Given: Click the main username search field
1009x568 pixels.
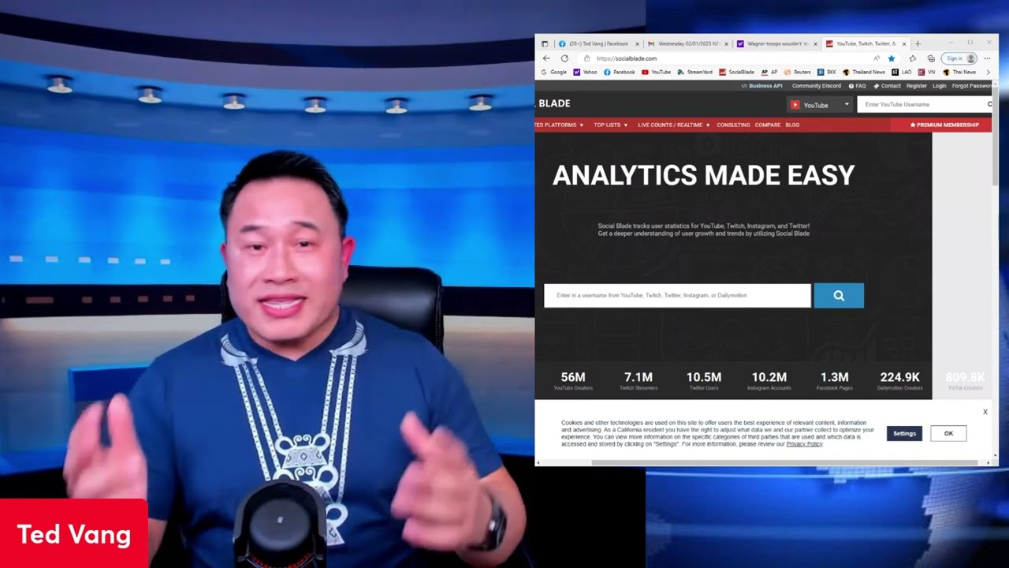Looking at the screenshot, I should pyautogui.click(x=677, y=296).
